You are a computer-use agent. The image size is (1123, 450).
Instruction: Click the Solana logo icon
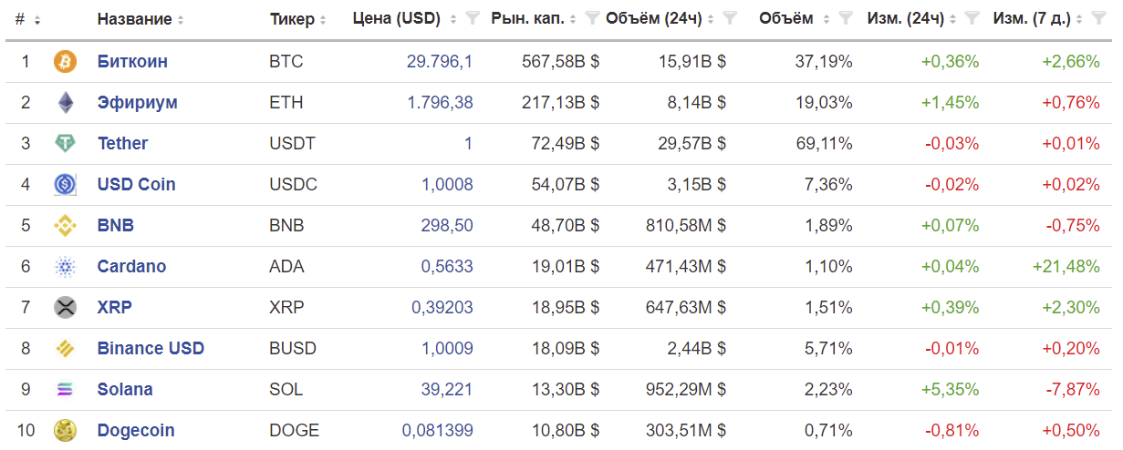pos(65,390)
